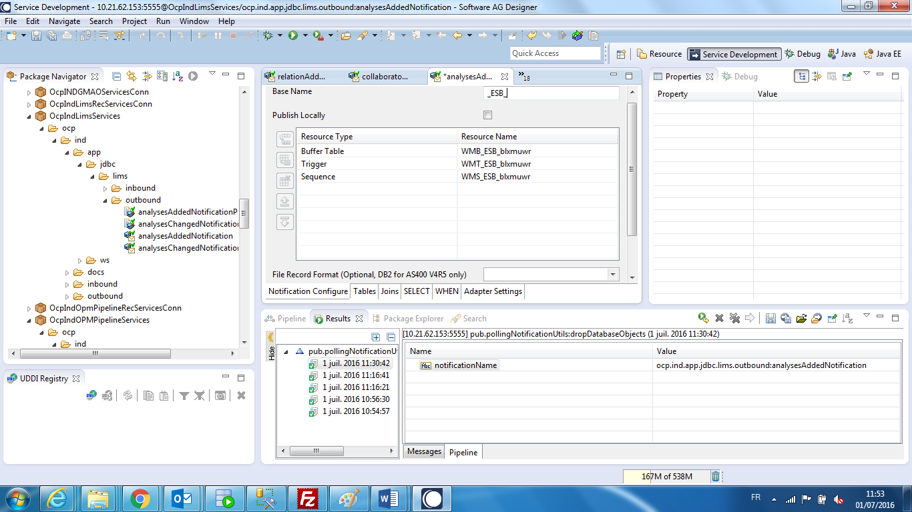The width and height of the screenshot is (912, 512).
Task: Open FileZilla from taskbar
Action: point(308,499)
